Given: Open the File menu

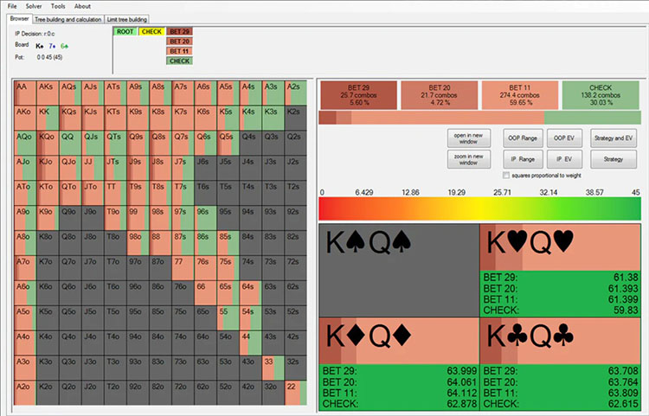Looking at the screenshot, I should tap(12, 6).
